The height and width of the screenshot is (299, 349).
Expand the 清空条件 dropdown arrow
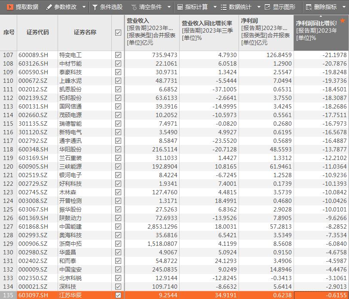(x=169, y=7)
